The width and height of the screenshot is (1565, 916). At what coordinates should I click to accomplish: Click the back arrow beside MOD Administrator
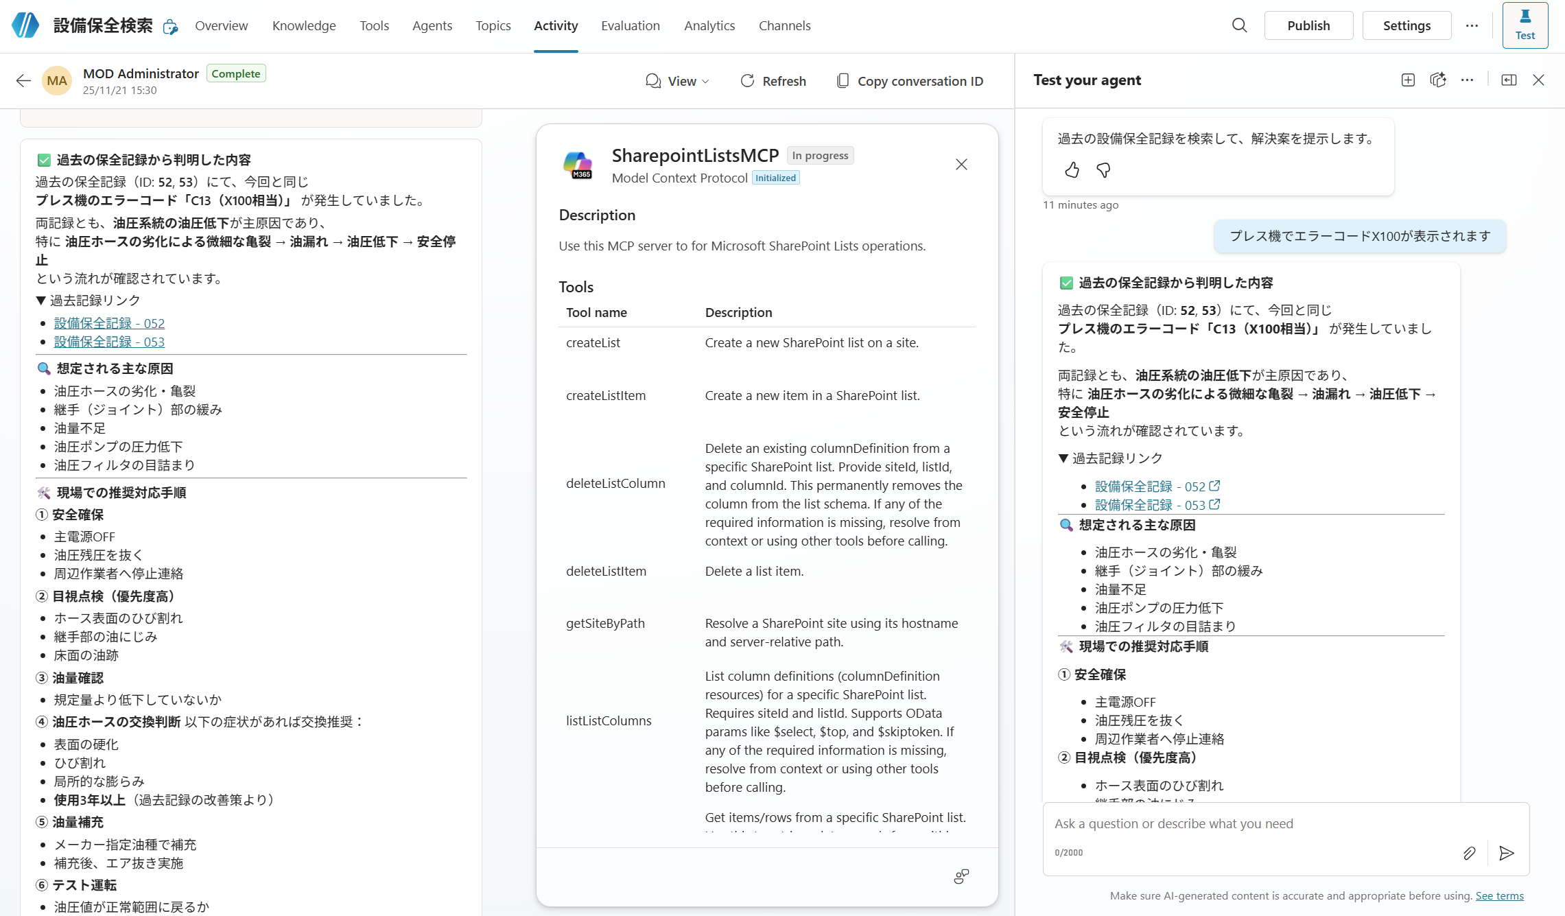(23, 81)
